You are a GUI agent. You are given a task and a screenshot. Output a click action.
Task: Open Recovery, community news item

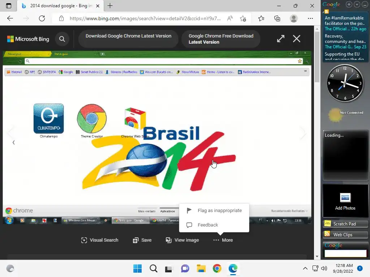click(x=345, y=41)
